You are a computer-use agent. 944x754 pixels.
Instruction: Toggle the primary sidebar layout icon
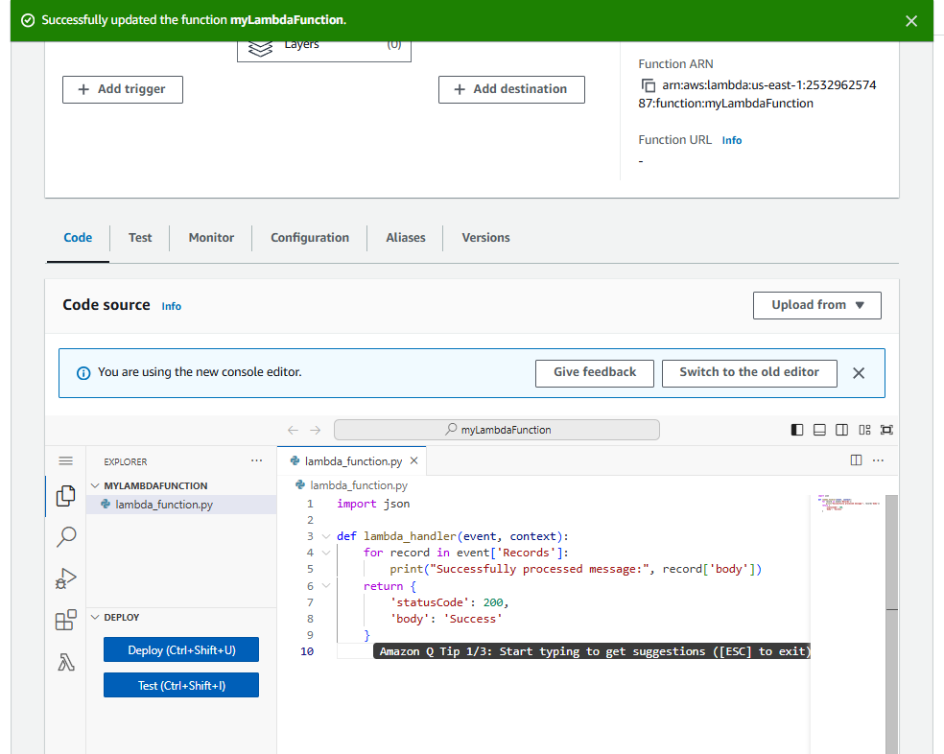(797, 429)
